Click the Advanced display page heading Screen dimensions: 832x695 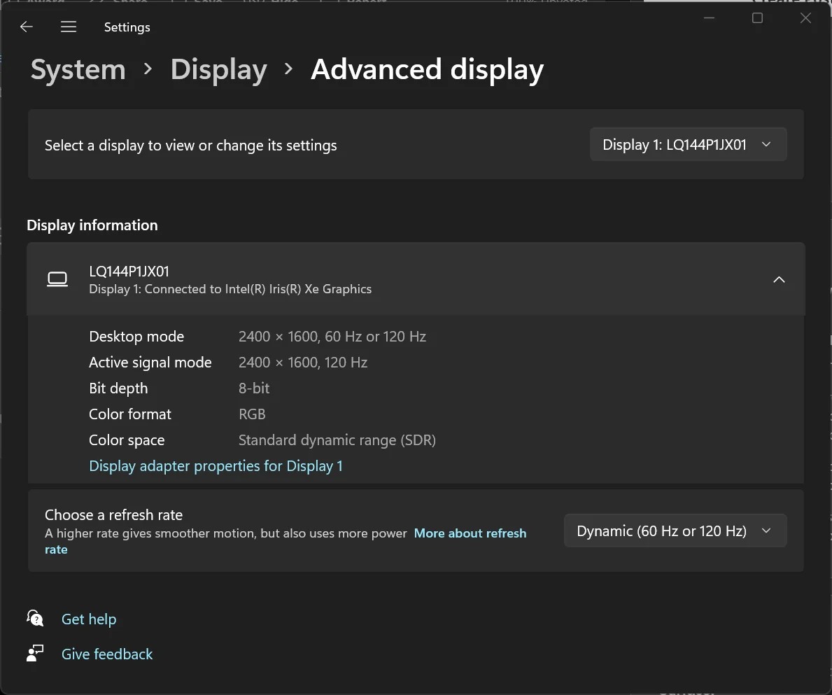pos(427,70)
